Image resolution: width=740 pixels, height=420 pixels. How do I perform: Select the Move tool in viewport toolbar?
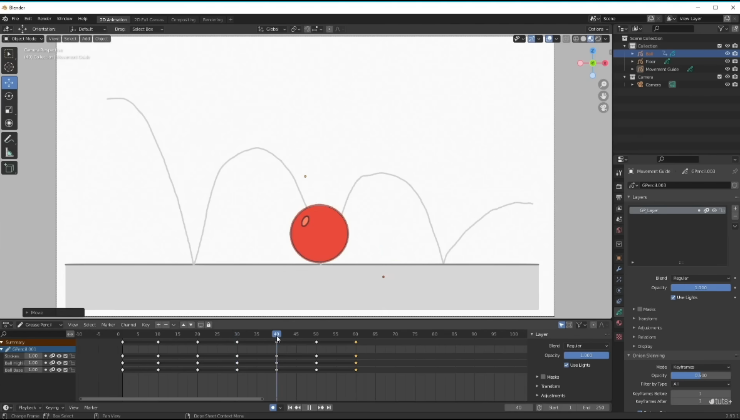pos(9,83)
